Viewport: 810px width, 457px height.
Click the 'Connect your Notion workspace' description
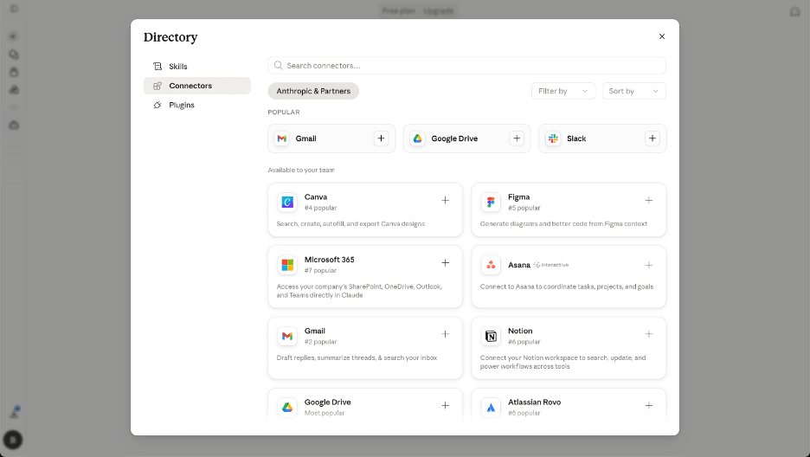[562, 362]
